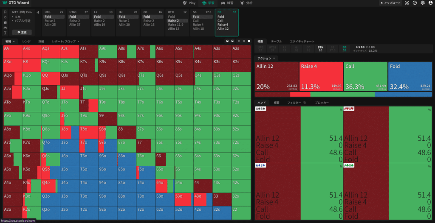Screen dimensions: 435x223
Task: Select Allin 37 for UTG1
Action: (x=75, y=25)
